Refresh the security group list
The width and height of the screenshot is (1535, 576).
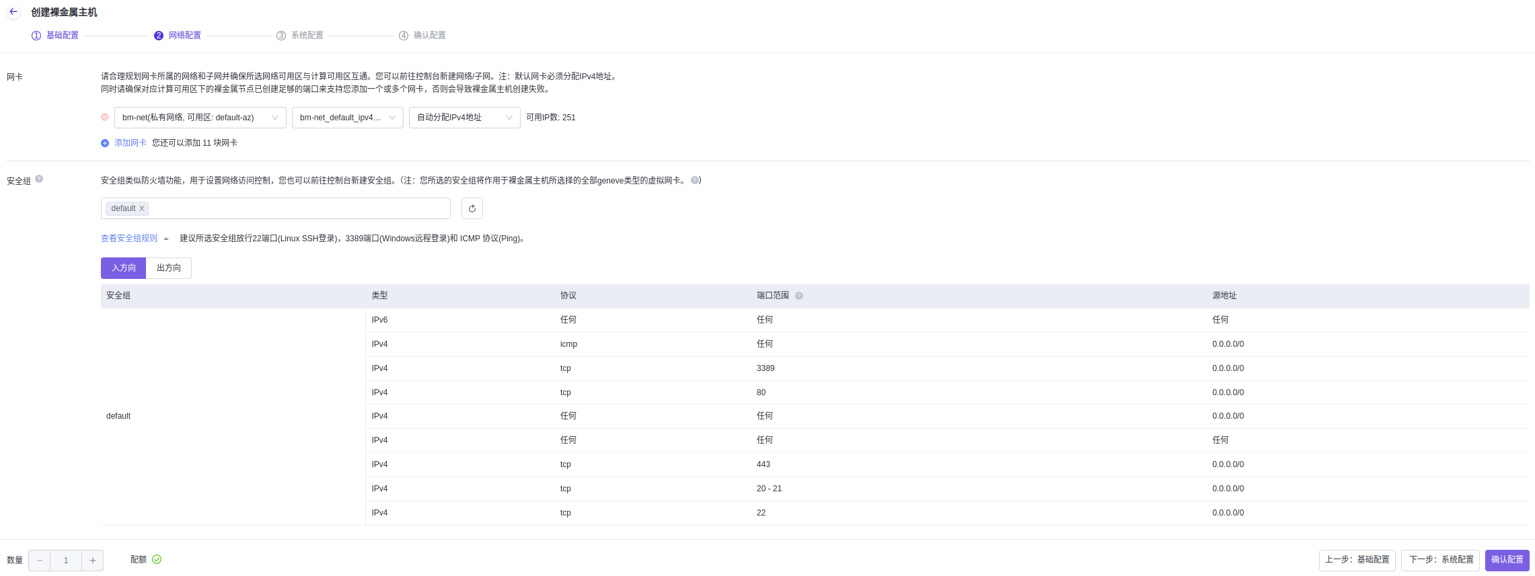(472, 208)
